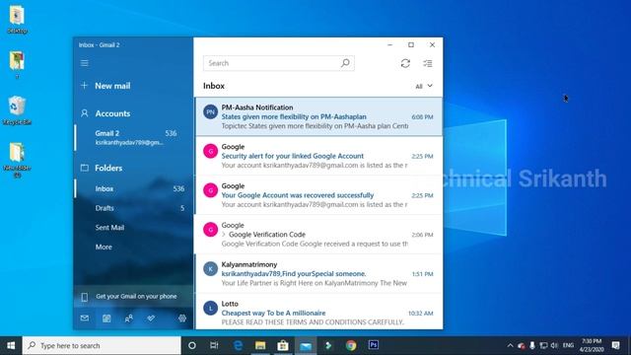The image size is (631, 355).
Task: Open the Action Center notifications
Action: point(615,345)
